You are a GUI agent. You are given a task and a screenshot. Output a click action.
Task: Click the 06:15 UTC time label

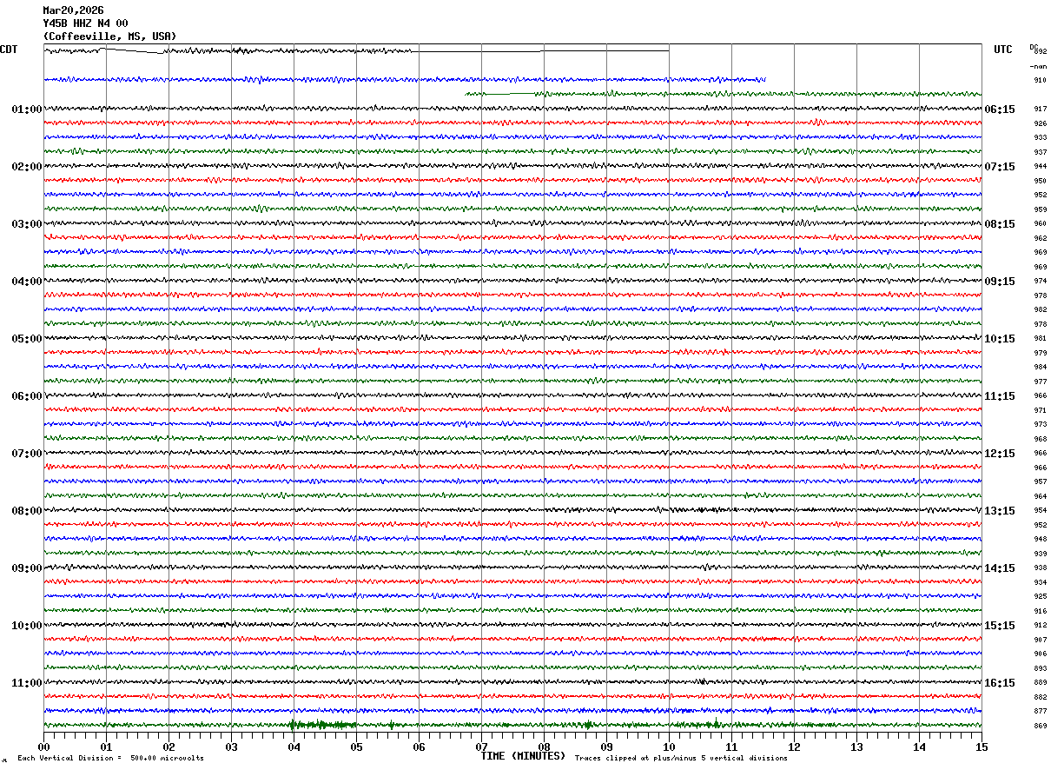(1000, 110)
